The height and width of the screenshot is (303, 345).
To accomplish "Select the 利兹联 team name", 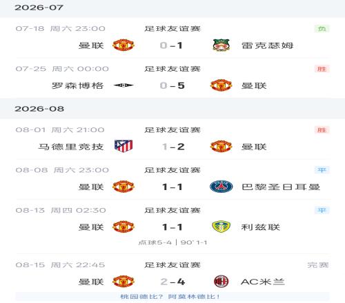I will (x=261, y=227).
